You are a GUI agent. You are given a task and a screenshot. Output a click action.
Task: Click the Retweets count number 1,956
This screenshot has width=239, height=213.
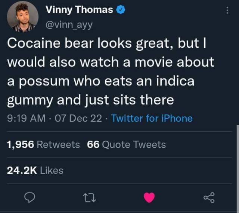tap(21, 144)
